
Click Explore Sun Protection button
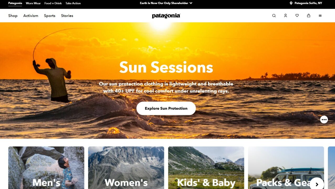pos(166,108)
